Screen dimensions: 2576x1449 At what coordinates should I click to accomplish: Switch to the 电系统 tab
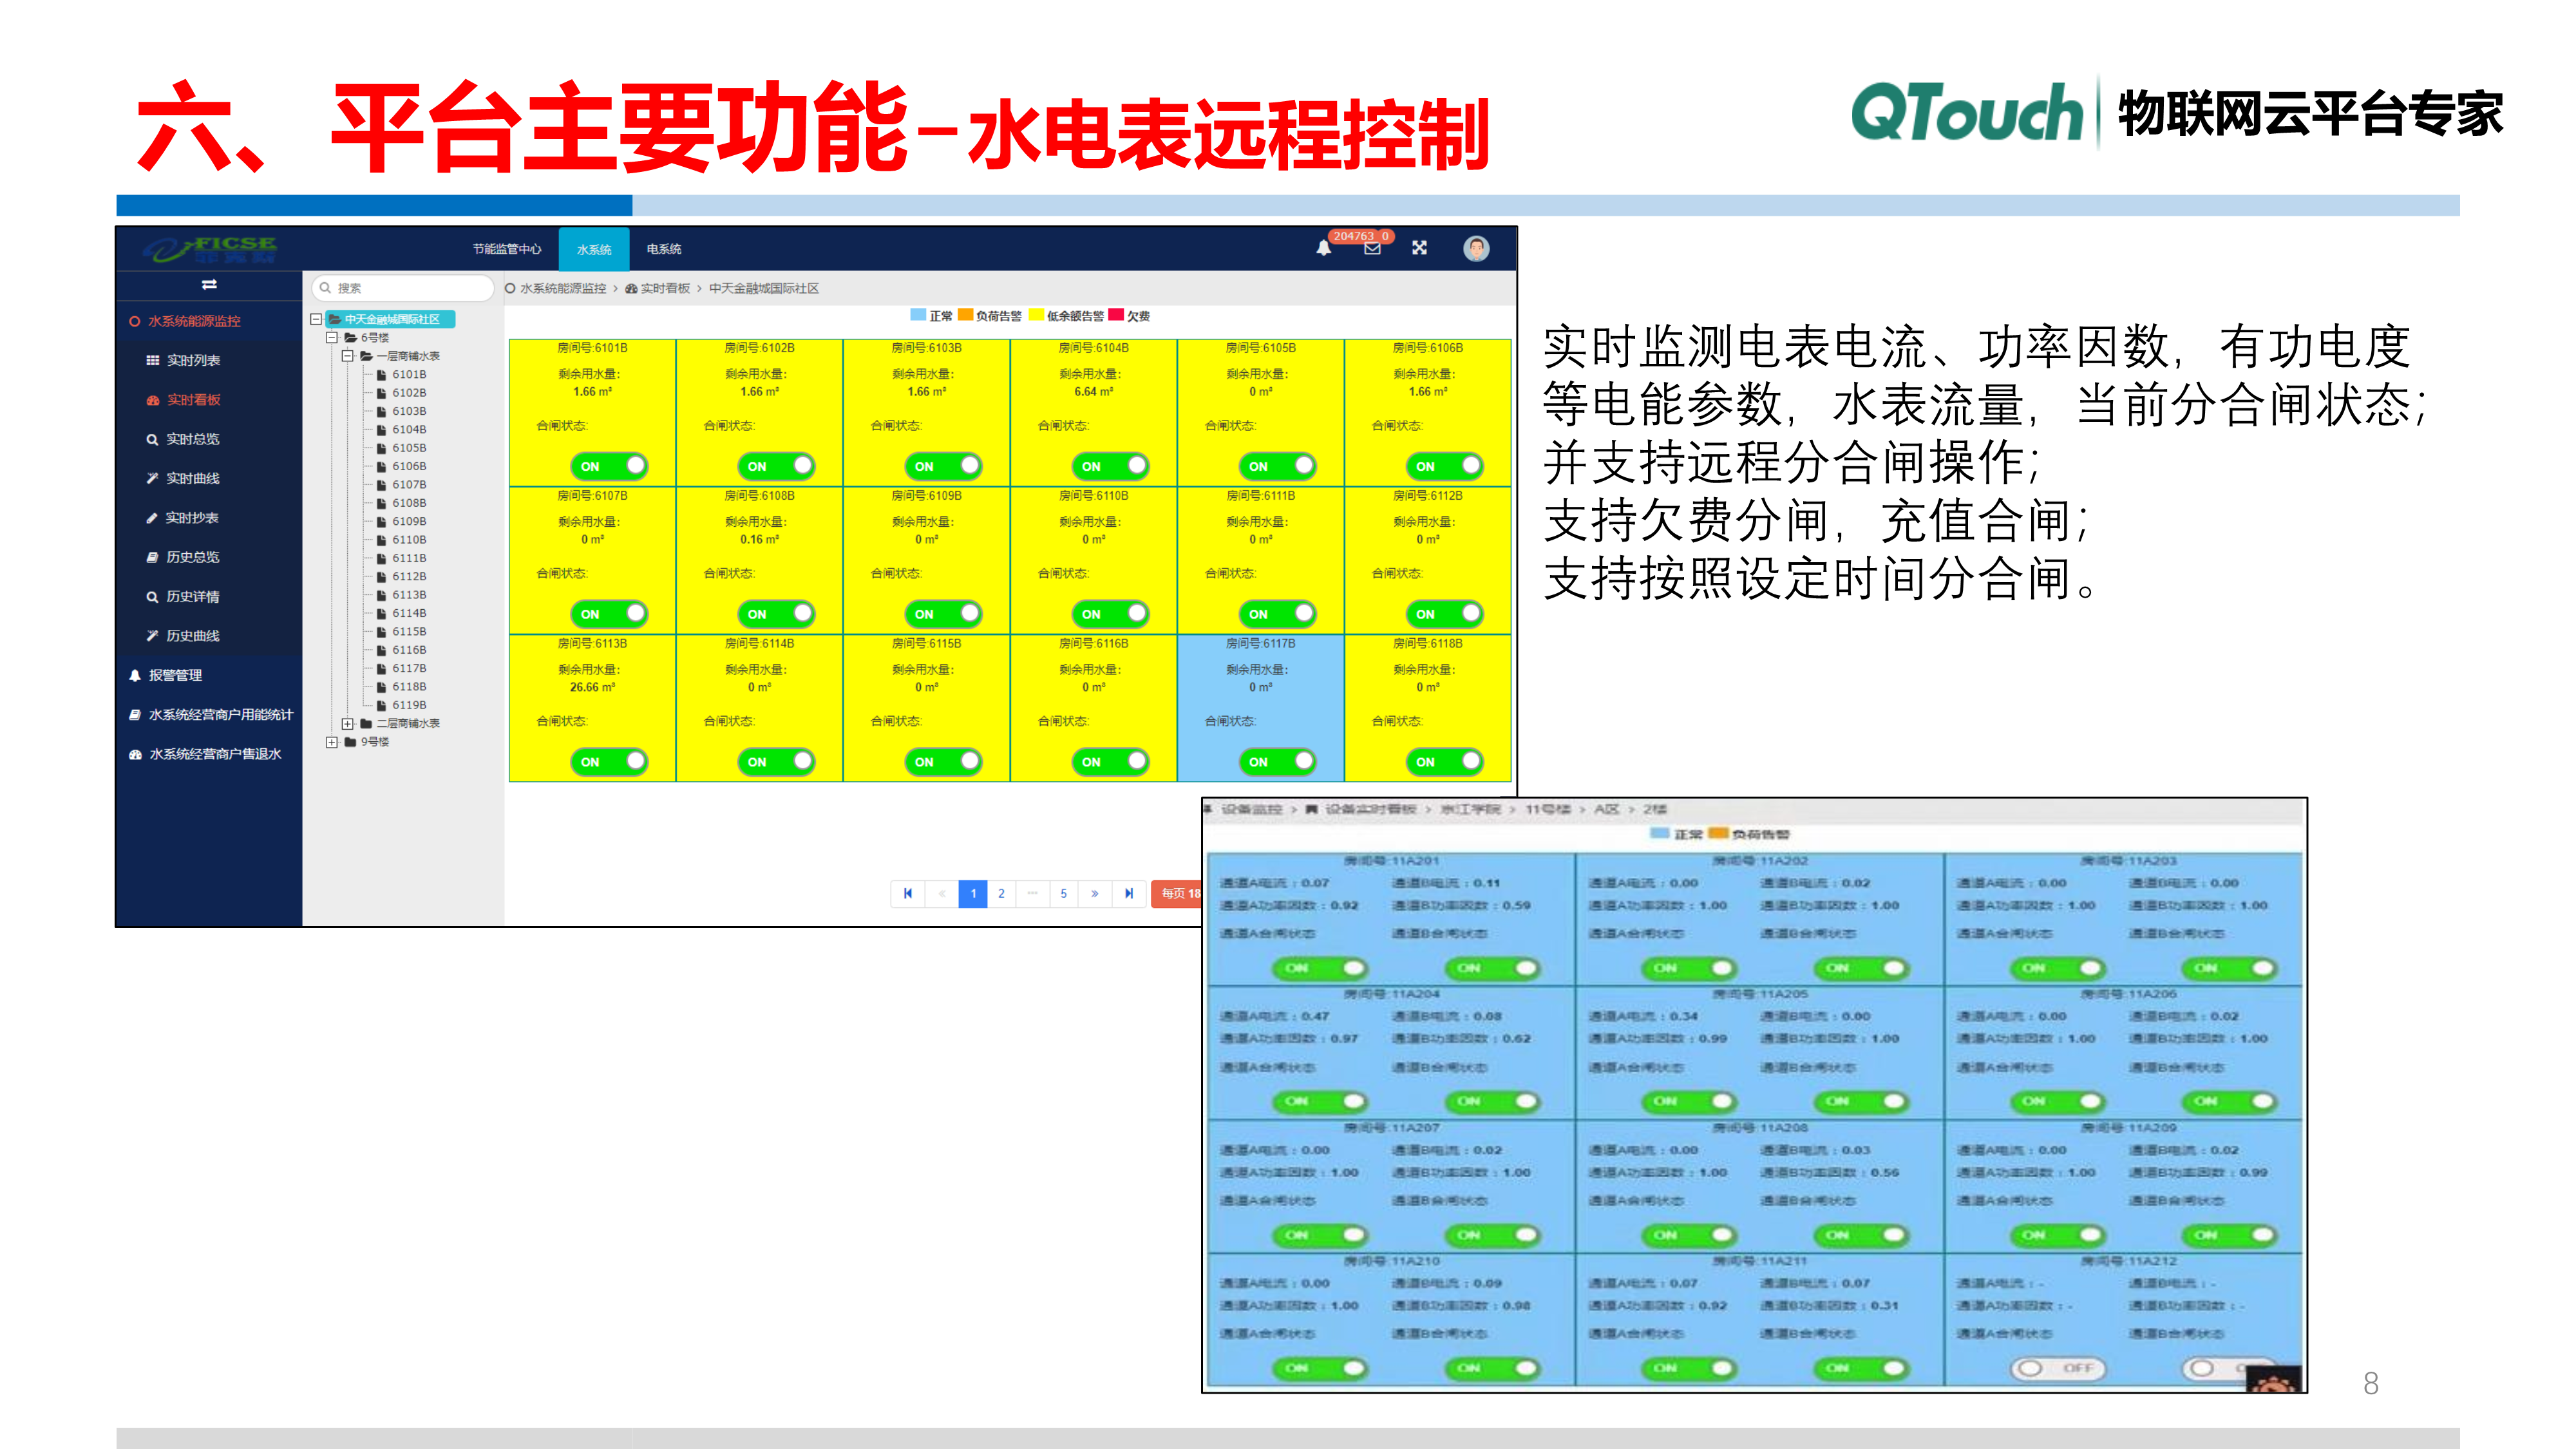click(x=666, y=249)
